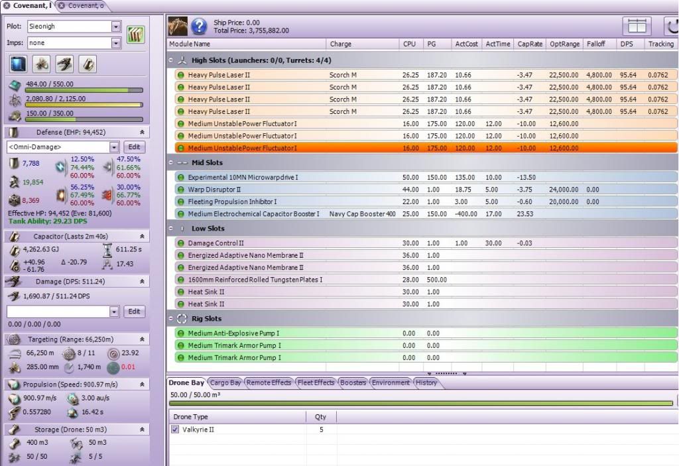The image size is (679, 466).
Task: Click the blue question mark help icon
Action: pos(199,27)
